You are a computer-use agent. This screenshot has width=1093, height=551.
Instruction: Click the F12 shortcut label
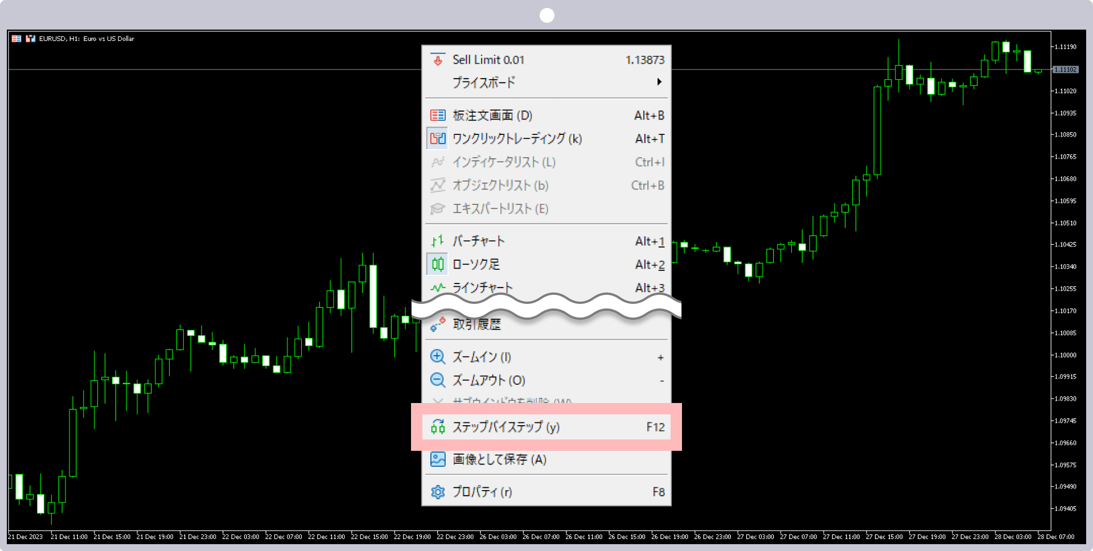pyautogui.click(x=655, y=427)
